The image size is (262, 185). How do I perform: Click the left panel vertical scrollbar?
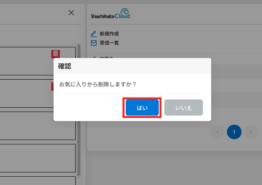tap(79, 110)
